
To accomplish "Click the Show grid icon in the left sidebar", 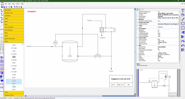I will 2,61.
